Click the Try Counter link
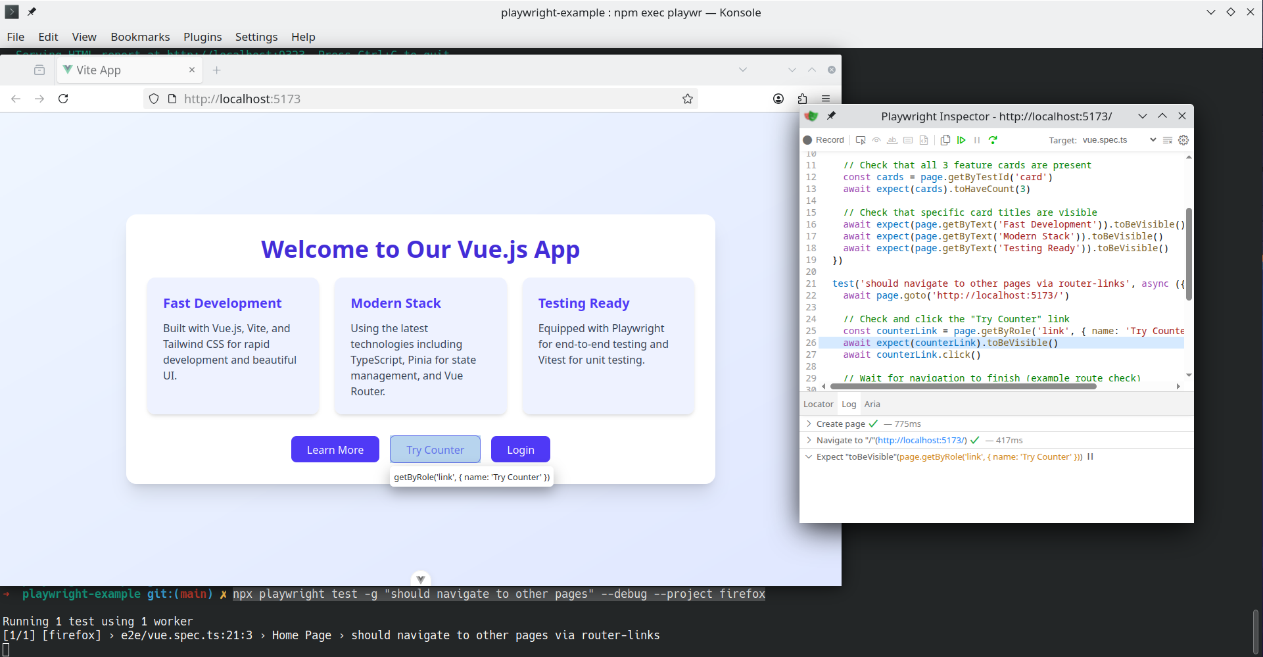 pos(435,450)
